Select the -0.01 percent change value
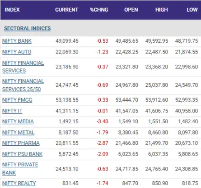Viewport: 201px width, 188px height. (x=103, y=111)
